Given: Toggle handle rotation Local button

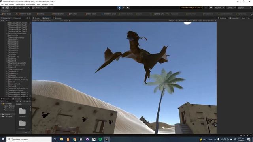Looking at the screenshot, I should 44,8.
